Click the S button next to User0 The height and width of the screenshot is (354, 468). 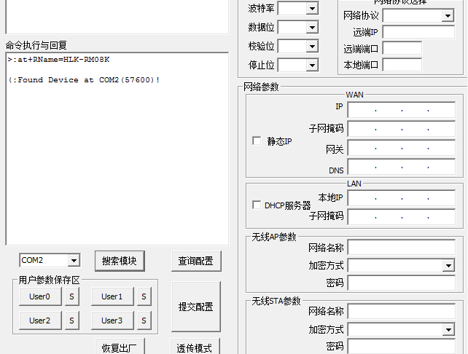pos(72,296)
